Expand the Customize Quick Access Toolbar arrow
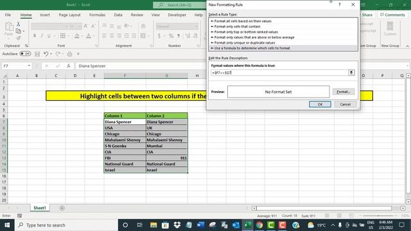Viewport: 411px width, 231px height. tap(78, 54)
